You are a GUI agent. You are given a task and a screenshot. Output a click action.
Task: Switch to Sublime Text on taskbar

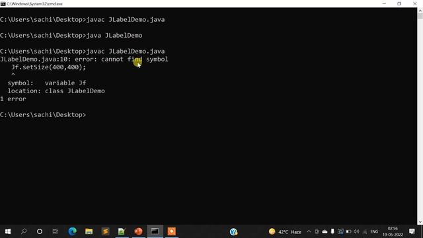pyautogui.click(x=106, y=231)
